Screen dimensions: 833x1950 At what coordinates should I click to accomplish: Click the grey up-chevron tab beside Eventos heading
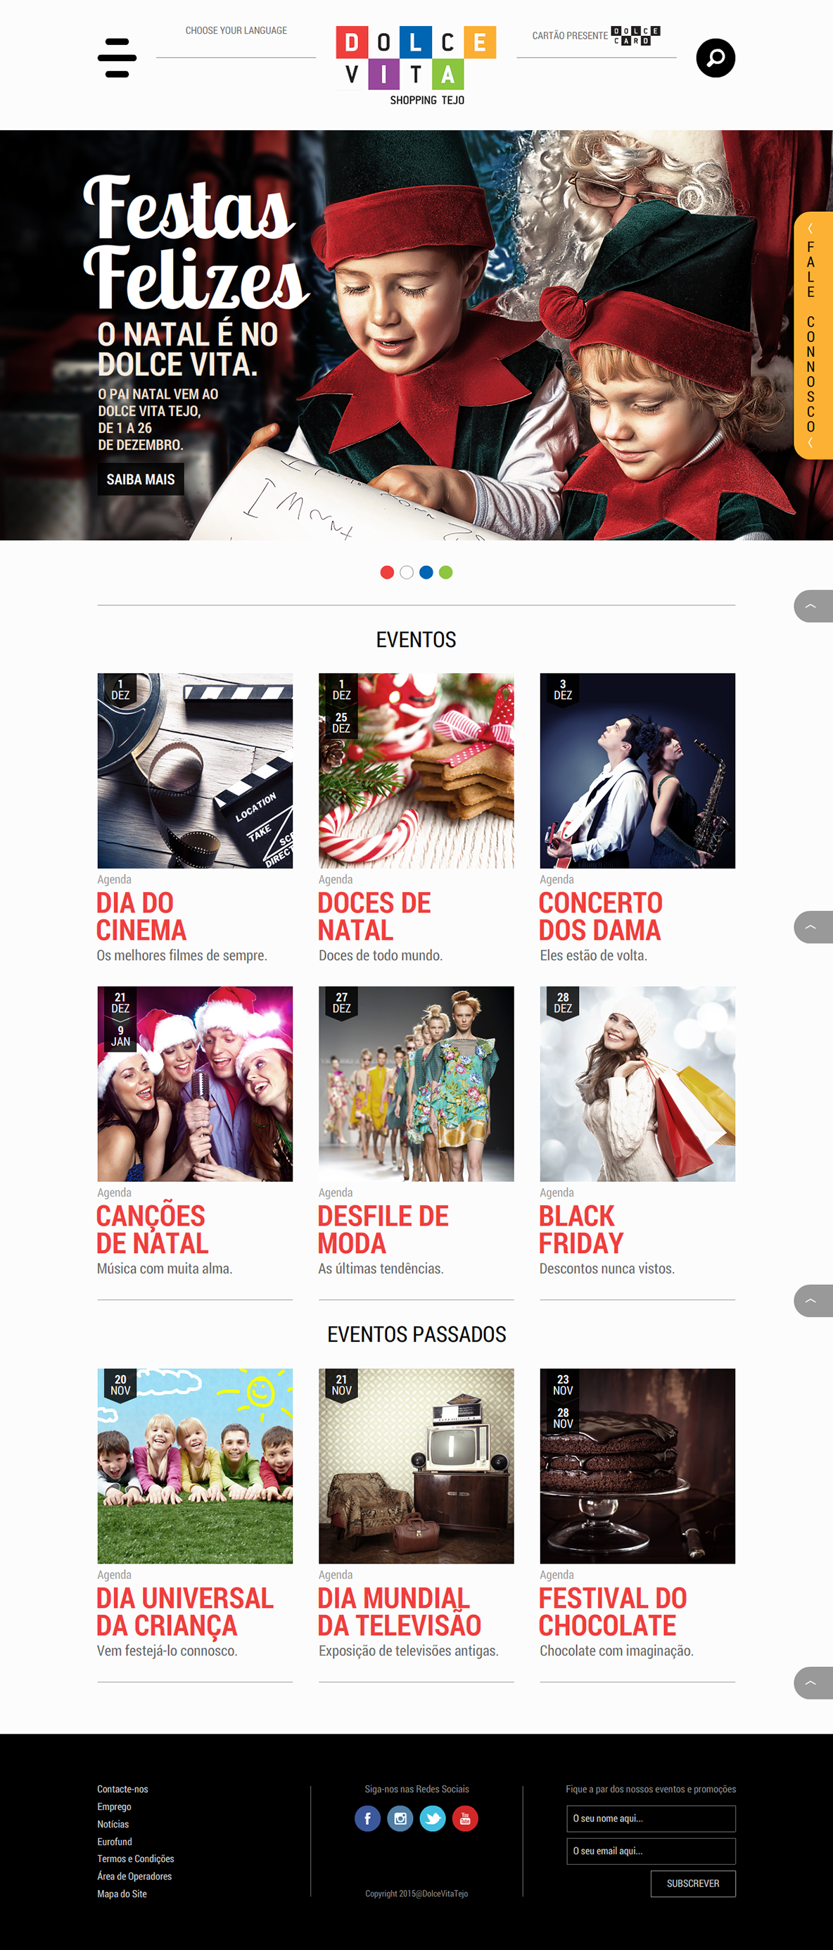tap(813, 605)
